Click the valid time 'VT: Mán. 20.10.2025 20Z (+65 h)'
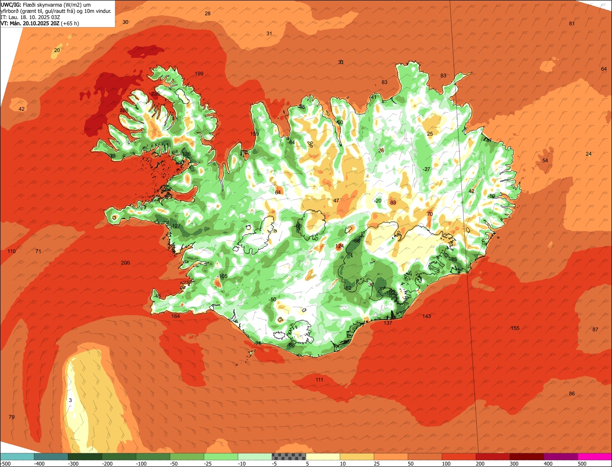This screenshot has height=467, width=612. coord(40,23)
